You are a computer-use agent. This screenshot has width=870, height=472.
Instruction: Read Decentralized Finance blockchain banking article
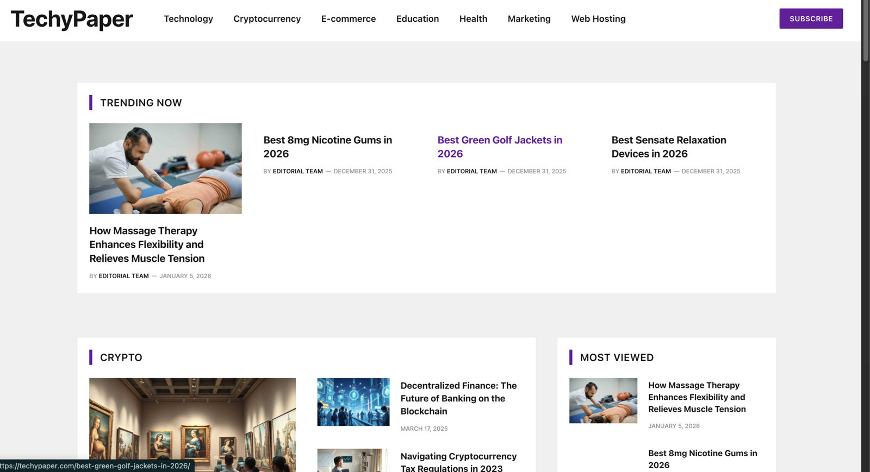coord(458,398)
